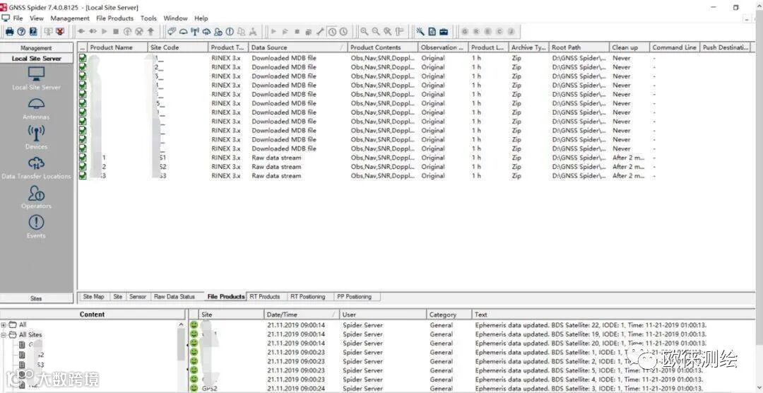Click the Local Site Server sidebar button
The height and width of the screenshot is (393, 763).
[37, 59]
